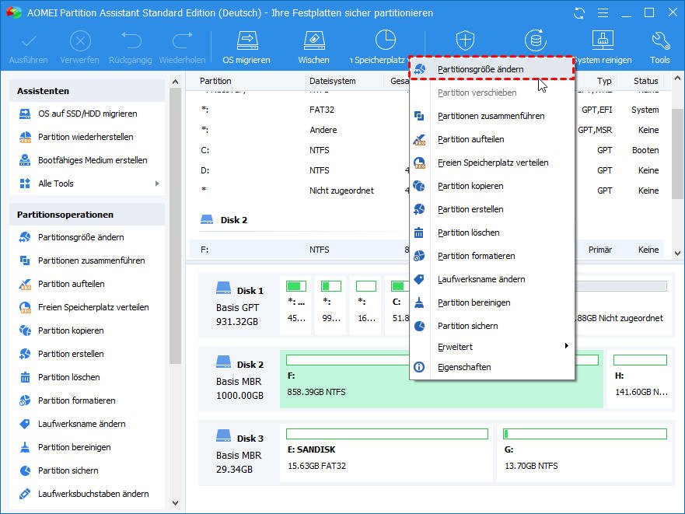Select the E: SANDISK 15.63GB FAT32 partition
The image size is (685, 514).
pyautogui.click(x=386, y=453)
